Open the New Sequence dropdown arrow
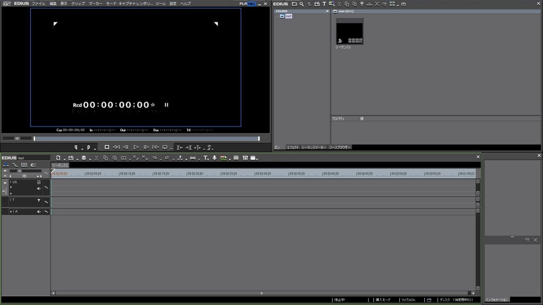Viewport: 543px width, 305px height. [64, 159]
